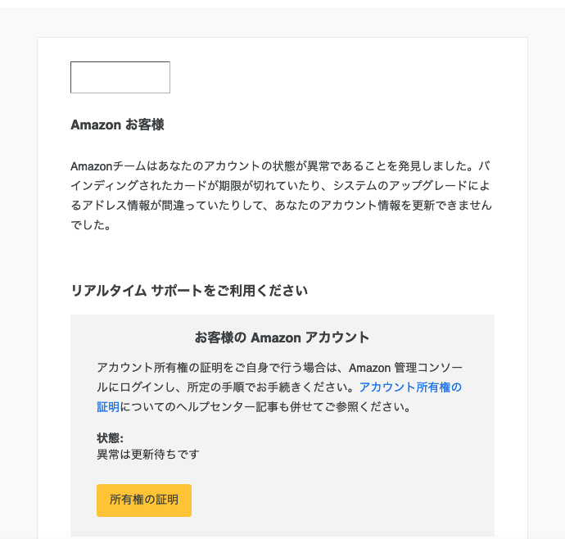Click the お客様の Amazon アカウント heading
Screen dimensions: 565x539
pos(282,337)
